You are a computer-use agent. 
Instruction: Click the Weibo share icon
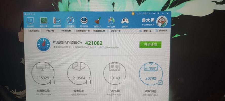pos(140,31)
